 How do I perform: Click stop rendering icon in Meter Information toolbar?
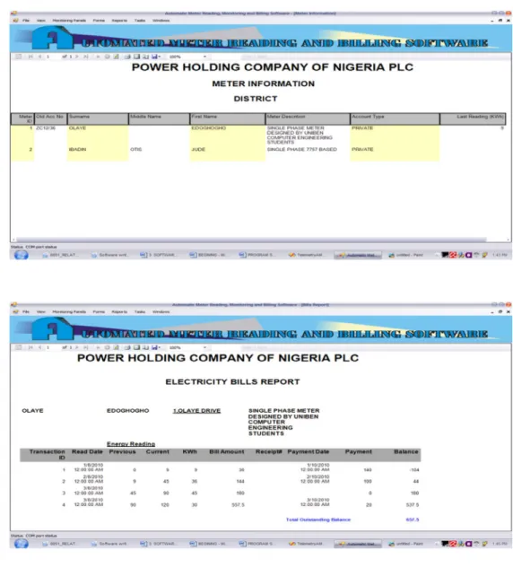(107, 57)
